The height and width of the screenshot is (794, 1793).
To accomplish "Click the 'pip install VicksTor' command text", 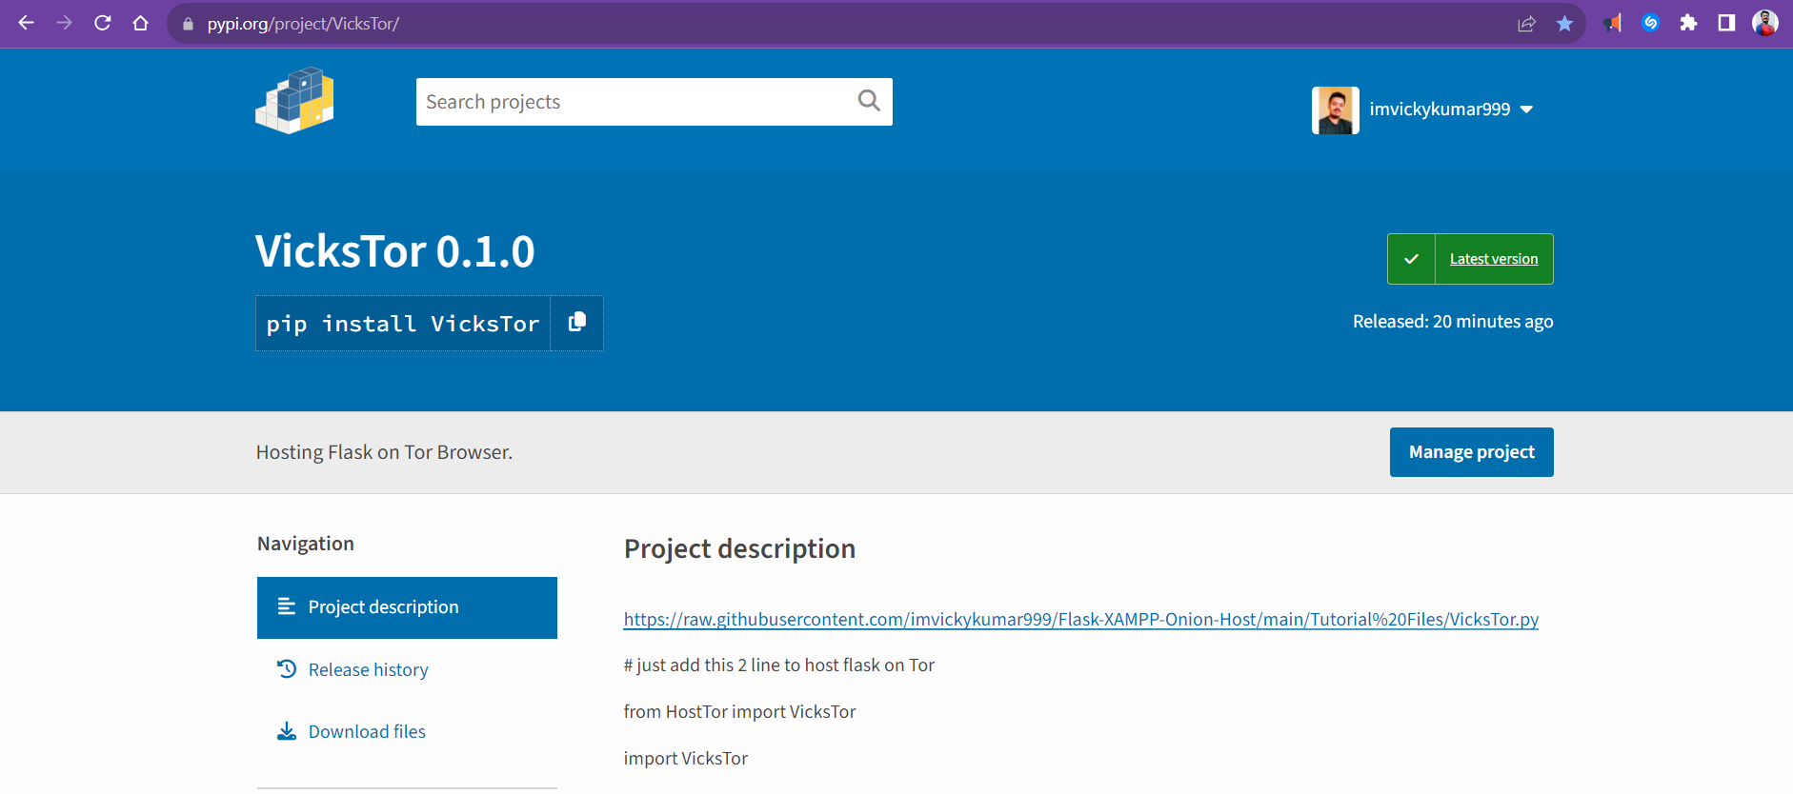I will pyautogui.click(x=403, y=324).
